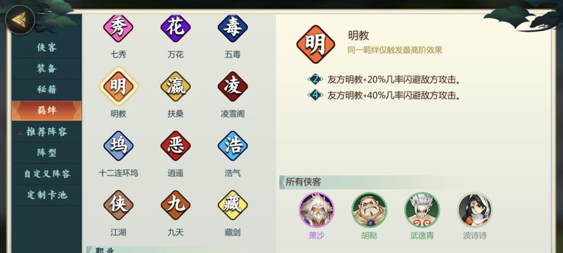Pick the 藏剑 bond icon
This screenshot has width=563, height=253.
(232, 205)
